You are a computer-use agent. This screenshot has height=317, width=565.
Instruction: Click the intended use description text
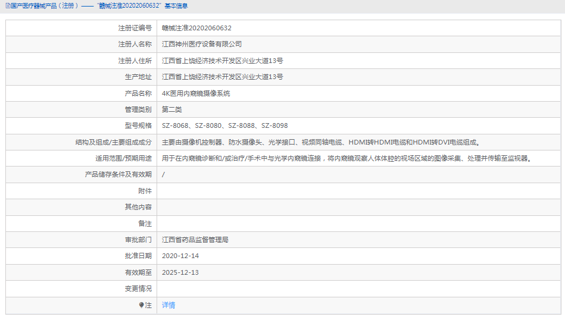(348, 159)
